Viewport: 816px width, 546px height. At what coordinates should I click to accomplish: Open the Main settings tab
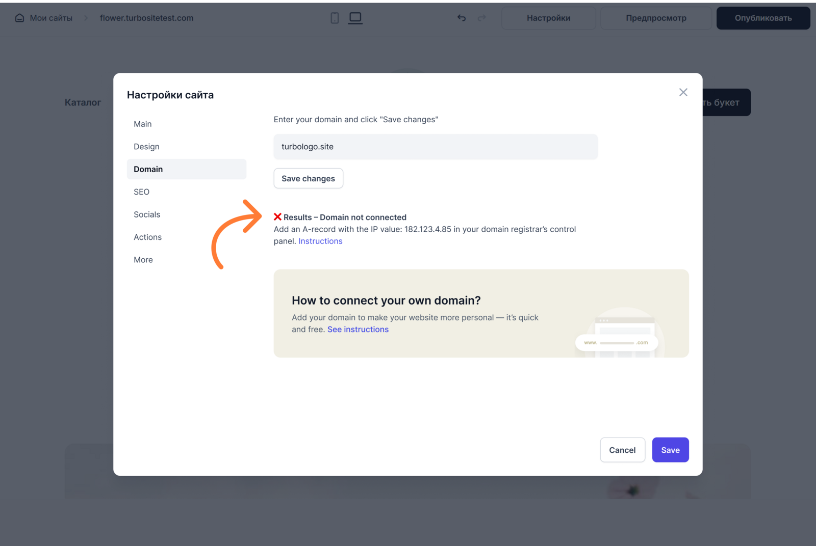(x=143, y=124)
